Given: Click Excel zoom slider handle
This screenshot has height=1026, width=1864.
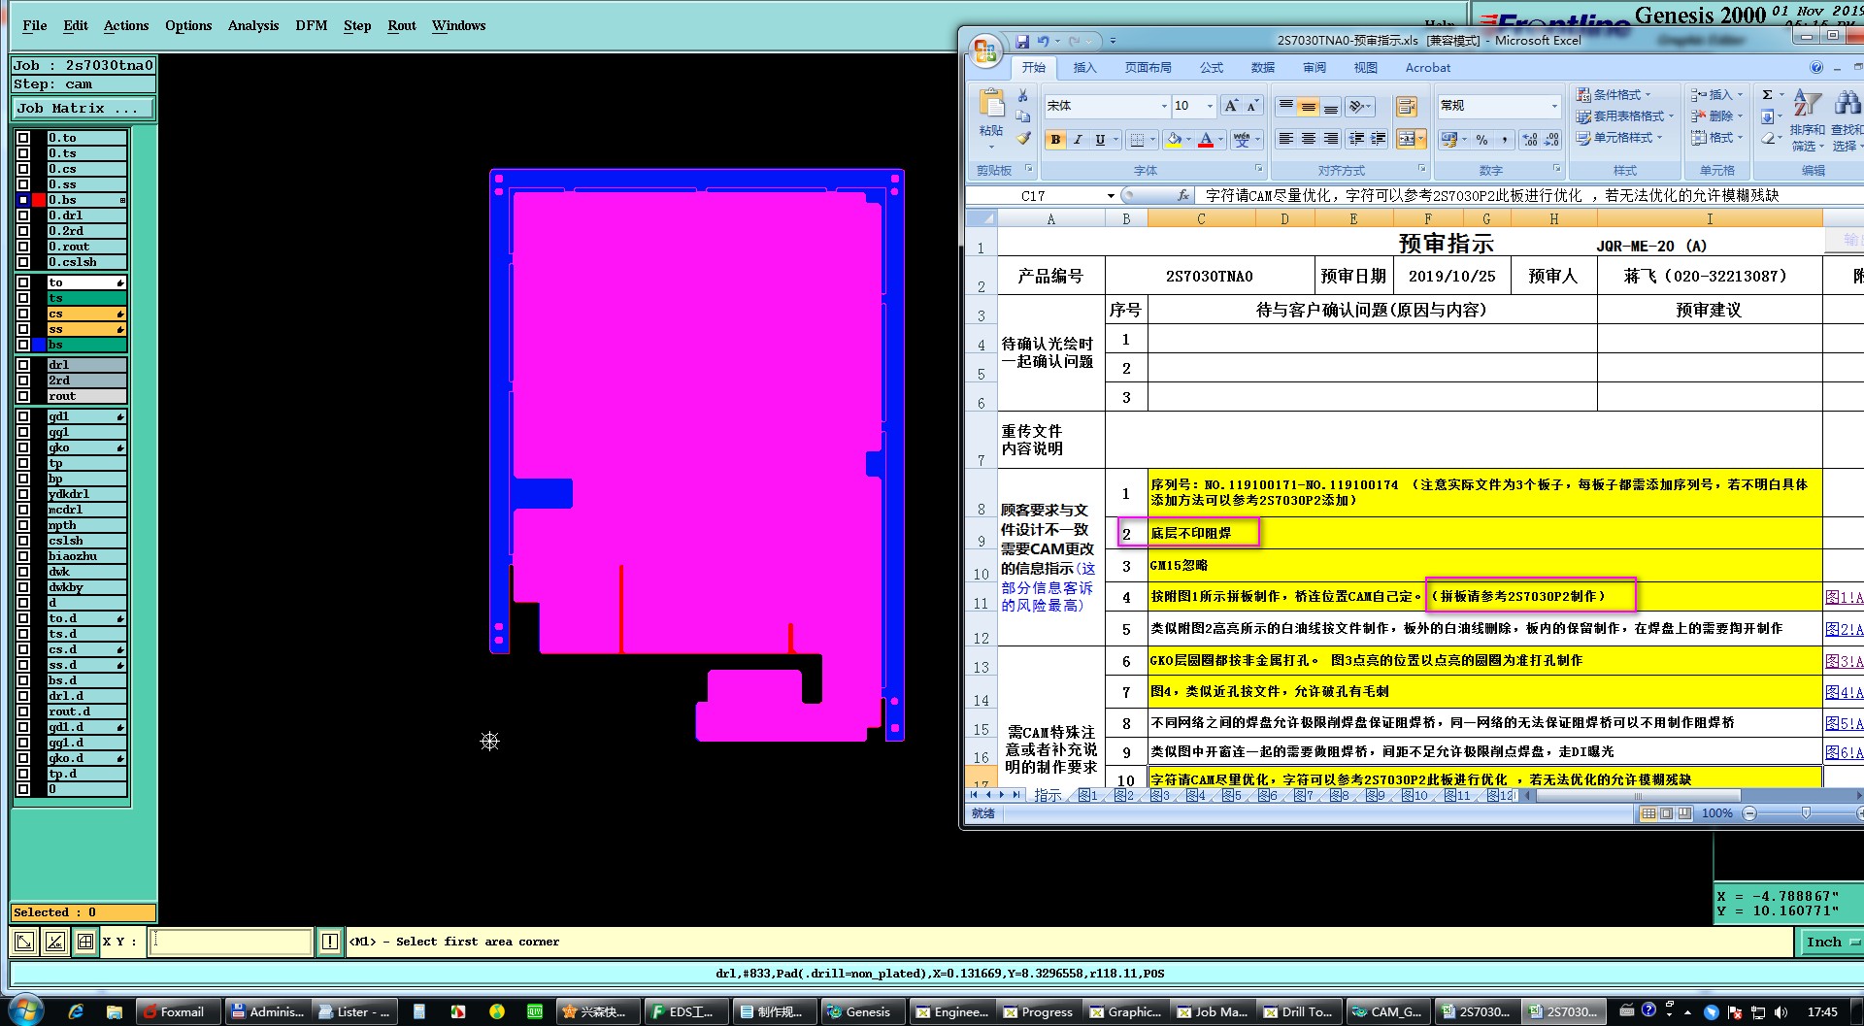Looking at the screenshot, I should (1806, 813).
